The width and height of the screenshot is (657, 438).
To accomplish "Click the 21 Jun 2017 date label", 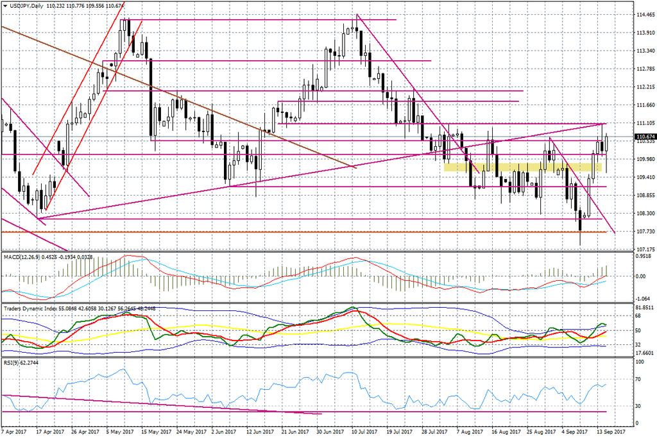I will [295, 432].
